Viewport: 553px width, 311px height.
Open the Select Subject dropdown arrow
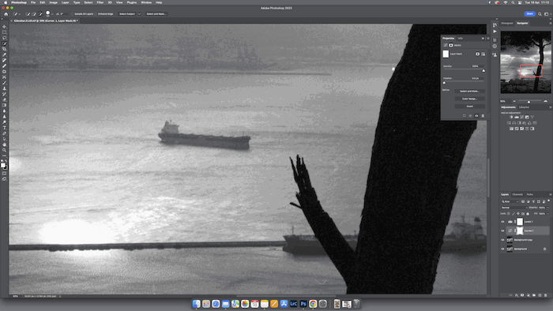[139, 14]
